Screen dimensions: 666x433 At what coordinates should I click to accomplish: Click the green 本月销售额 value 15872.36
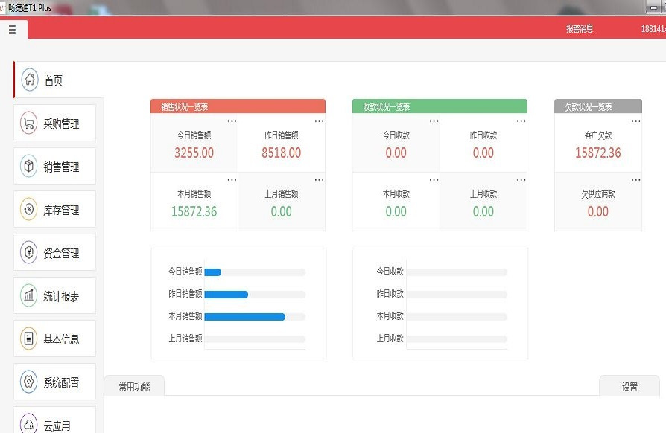(x=194, y=211)
